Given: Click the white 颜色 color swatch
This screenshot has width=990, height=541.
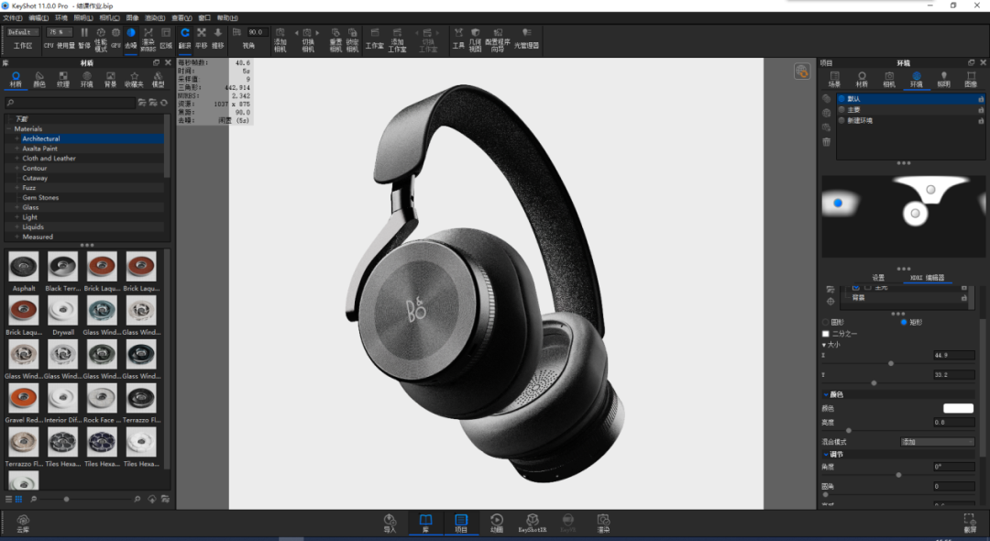Looking at the screenshot, I should point(958,408).
